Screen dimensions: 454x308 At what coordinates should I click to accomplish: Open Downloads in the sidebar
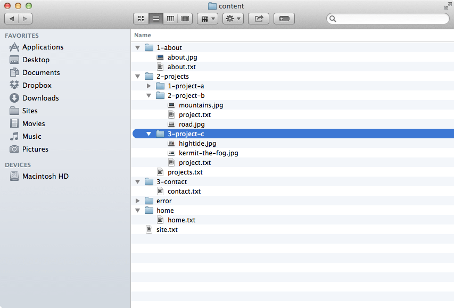34,98
